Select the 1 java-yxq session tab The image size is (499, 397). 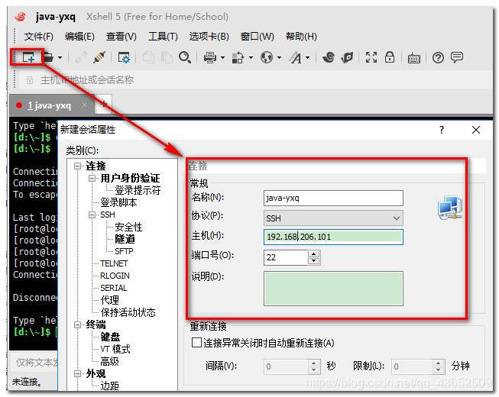(x=52, y=105)
